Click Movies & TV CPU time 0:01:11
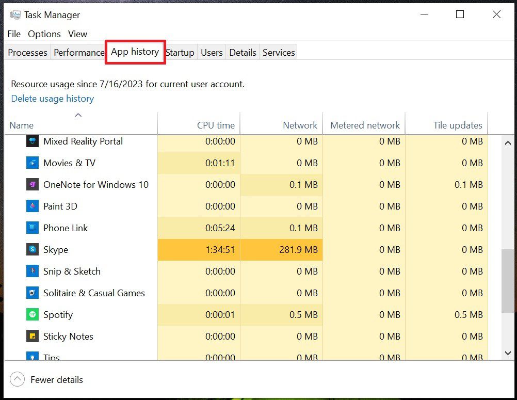This screenshot has width=517, height=400. [199, 163]
